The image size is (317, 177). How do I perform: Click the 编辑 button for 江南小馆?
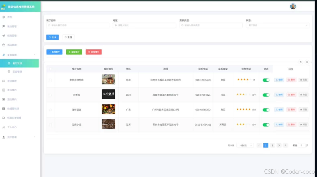(279, 125)
